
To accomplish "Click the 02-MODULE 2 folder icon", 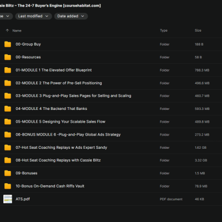I will [8, 83].
